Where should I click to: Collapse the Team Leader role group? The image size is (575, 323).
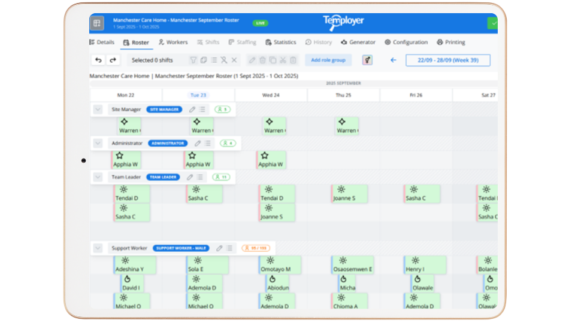pos(98,177)
